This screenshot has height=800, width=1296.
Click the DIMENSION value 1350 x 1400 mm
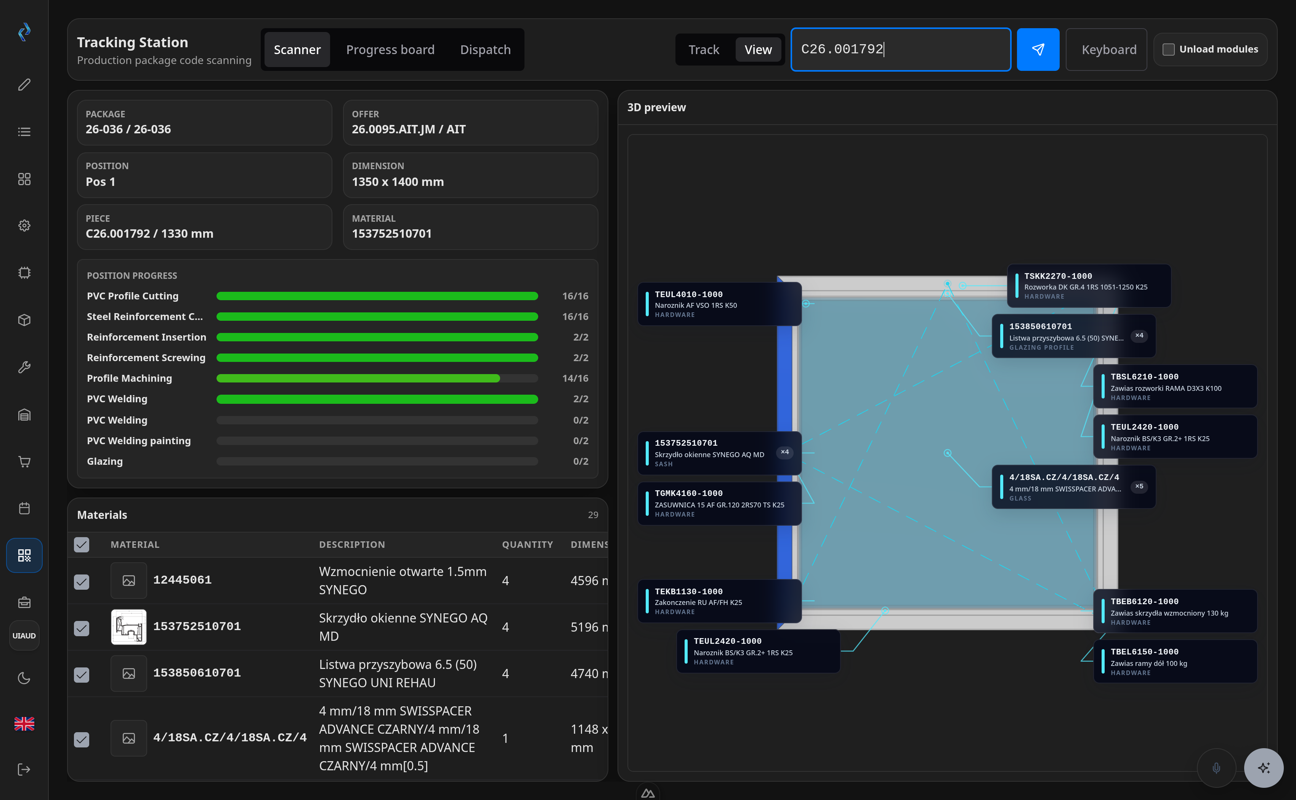coord(398,181)
